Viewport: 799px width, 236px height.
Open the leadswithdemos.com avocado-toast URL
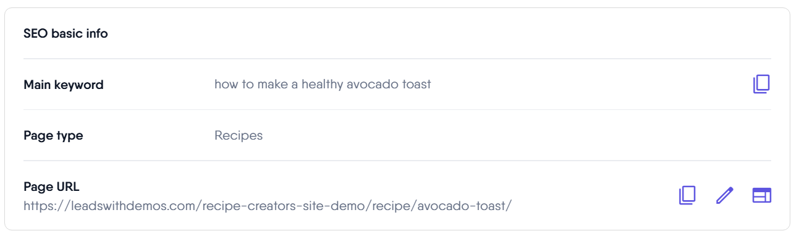(268, 205)
